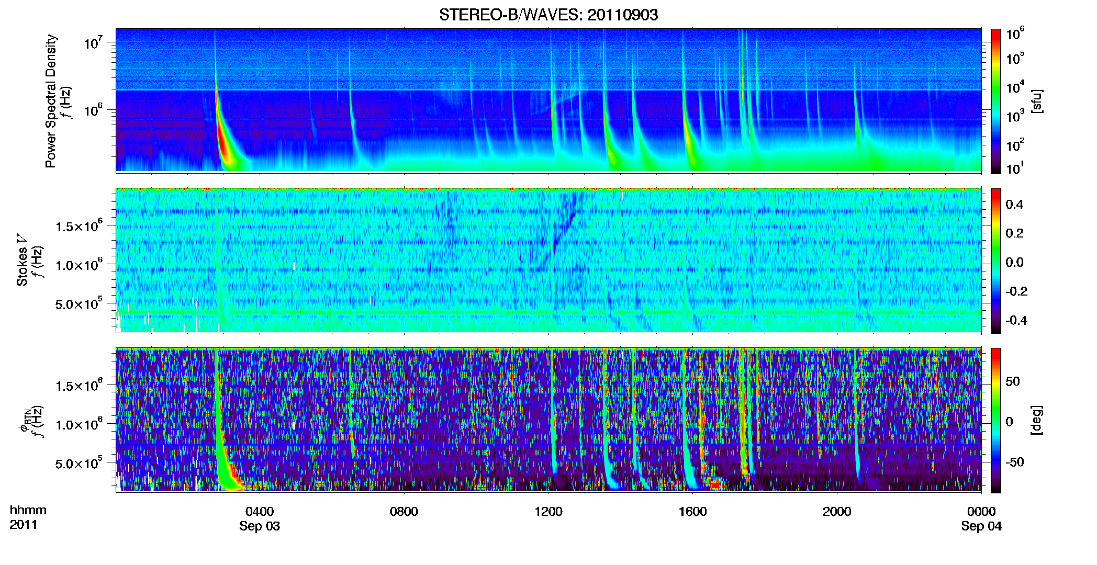Screen dimensions: 1097x565
Task: Click the φRTN degrees colorbar
Action: coord(996,420)
